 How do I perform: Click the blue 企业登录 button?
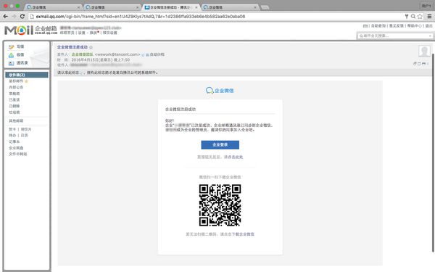220,144
